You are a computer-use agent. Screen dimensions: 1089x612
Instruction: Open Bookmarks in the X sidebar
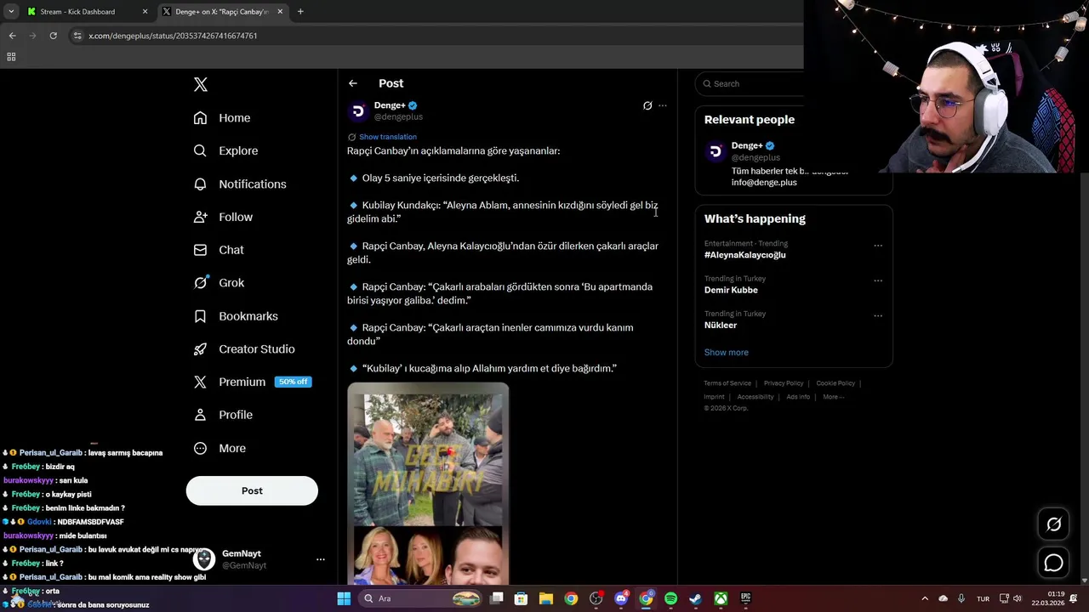(236, 316)
